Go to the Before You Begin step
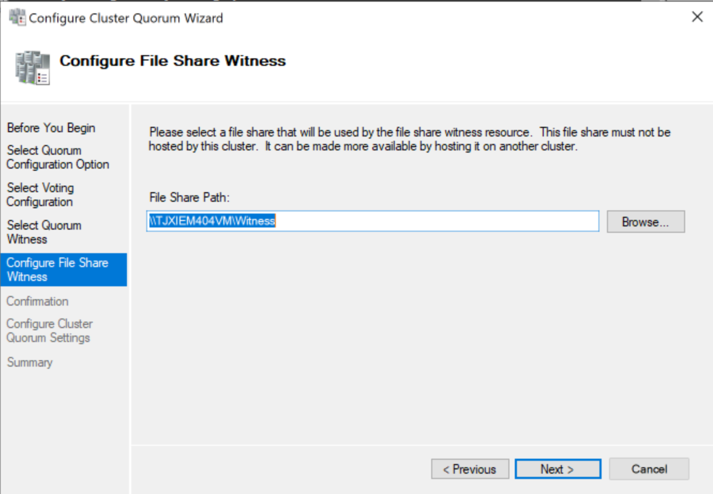 click(x=51, y=128)
